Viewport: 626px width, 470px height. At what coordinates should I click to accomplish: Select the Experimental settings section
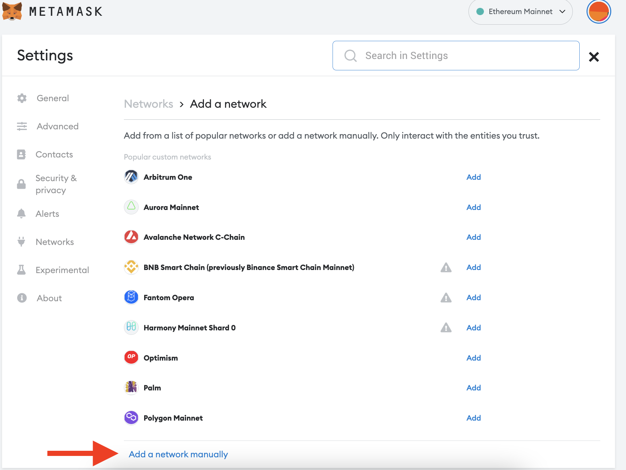(62, 270)
